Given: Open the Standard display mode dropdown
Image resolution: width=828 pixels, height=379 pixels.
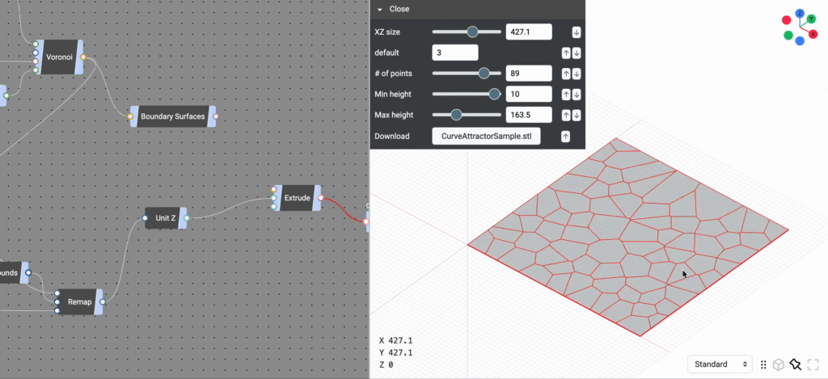Looking at the screenshot, I should (x=720, y=364).
